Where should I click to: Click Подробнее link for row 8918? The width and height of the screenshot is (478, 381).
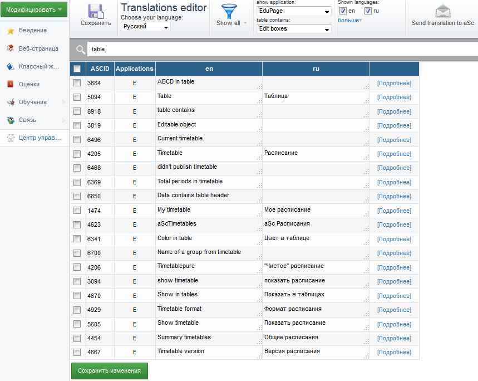coord(394,111)
